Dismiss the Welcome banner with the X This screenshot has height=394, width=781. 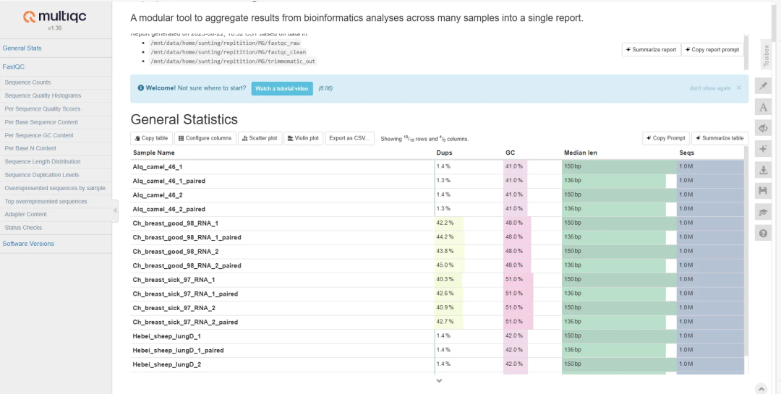(x=738, y=88)
